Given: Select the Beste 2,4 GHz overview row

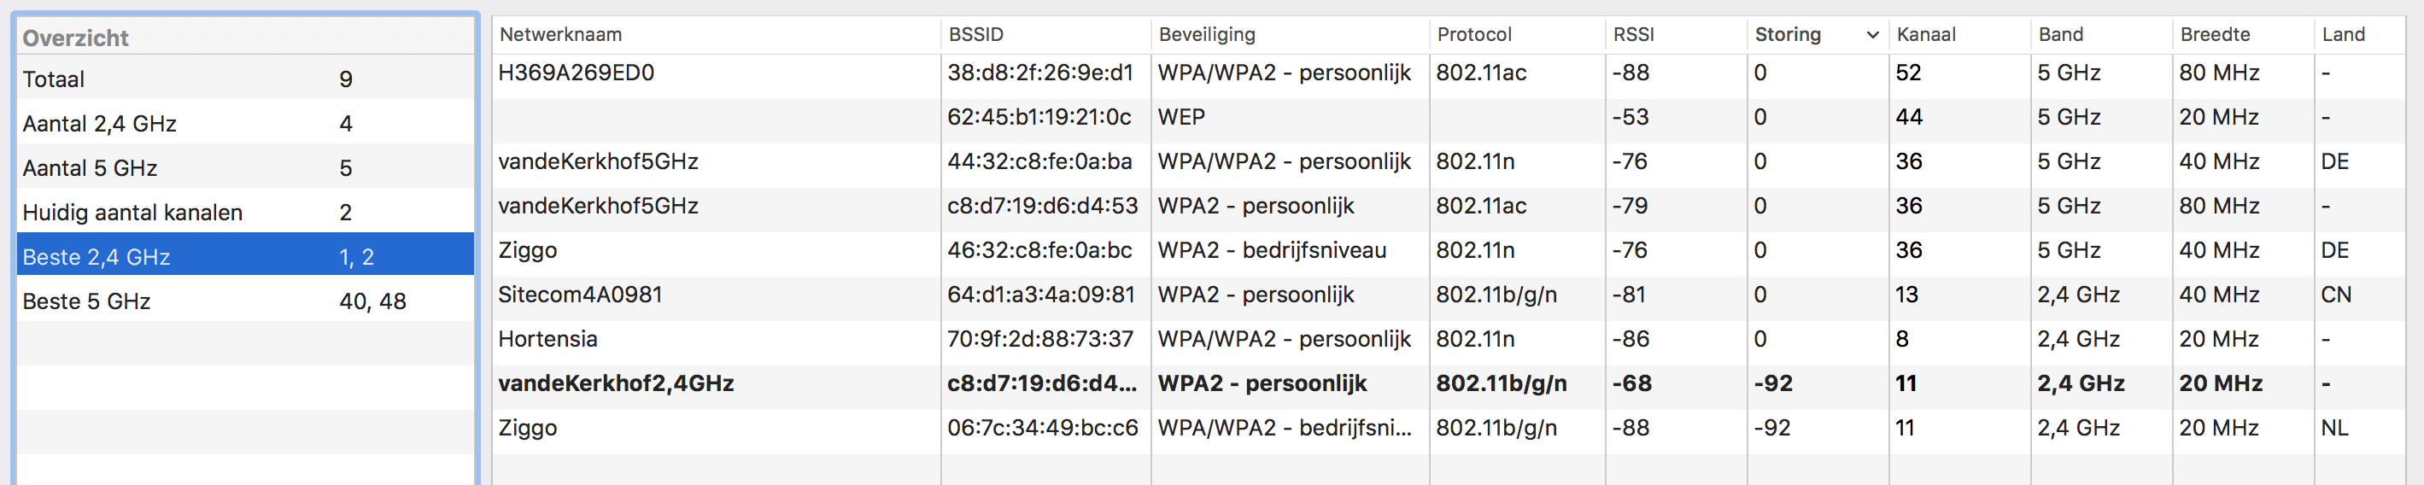Looking at the screenshot, I should click(244, 257).
